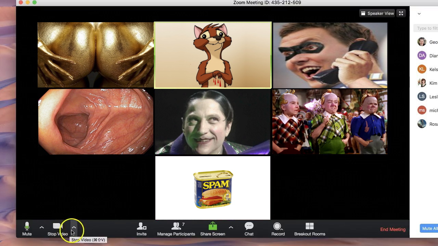438x246 pixels.
Task: Enter full screen using the expand icon
Action: 401,13
